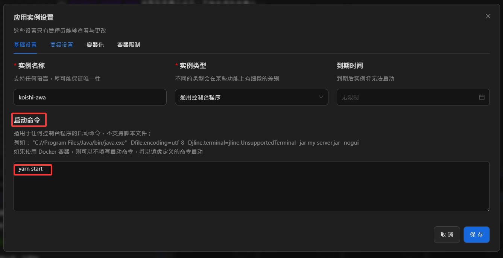The image size is (503, 258).
Task: Click the X to close the settings dialog
Action: click(x=488, y=16)
